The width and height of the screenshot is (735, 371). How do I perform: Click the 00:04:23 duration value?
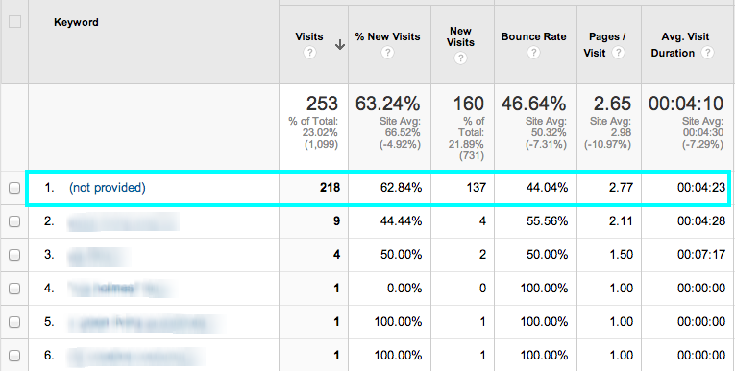701,188
